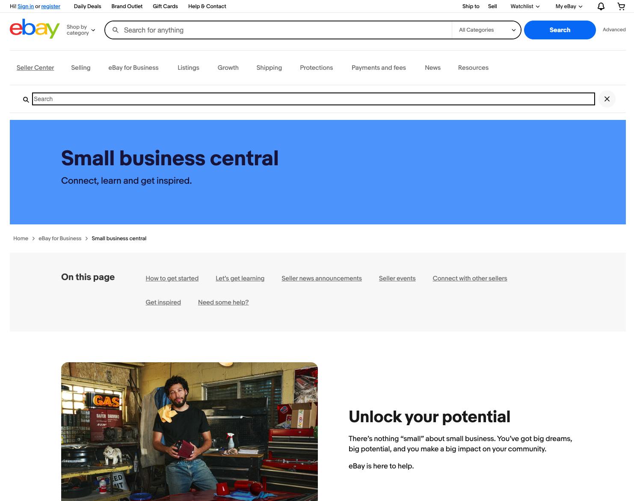
Task: Click the magnifier icon in the page search bar
Action: (x=26, y=99)
